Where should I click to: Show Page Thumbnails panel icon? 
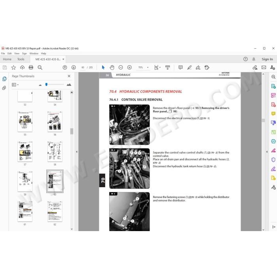(4, 79)
